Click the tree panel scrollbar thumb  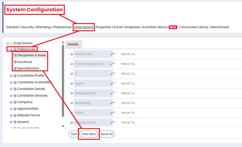click(x=63, y=81)
